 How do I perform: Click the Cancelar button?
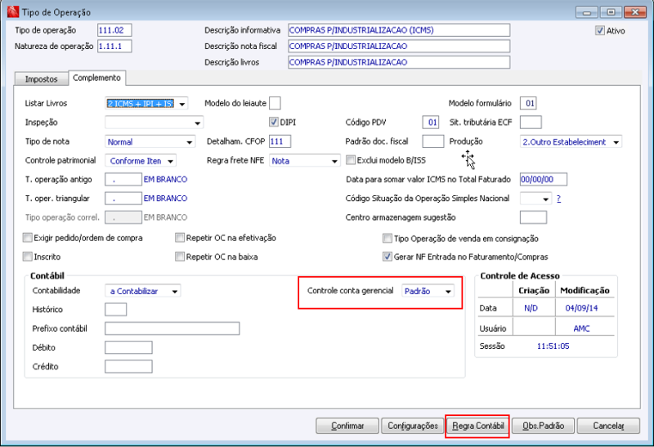point(608,426)
